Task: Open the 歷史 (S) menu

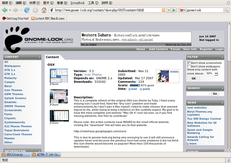Action: [x=48, y=3]
